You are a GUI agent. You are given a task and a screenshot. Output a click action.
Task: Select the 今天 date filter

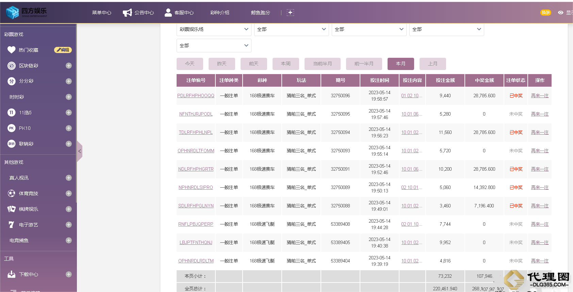(190, 64)
